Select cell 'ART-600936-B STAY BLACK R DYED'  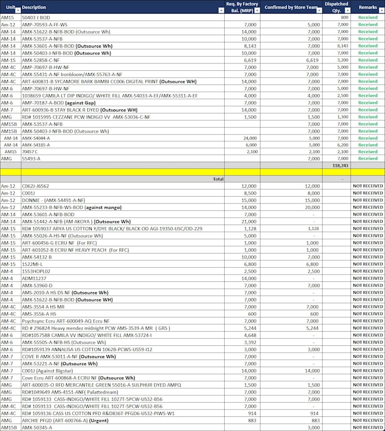click(123, 109)
